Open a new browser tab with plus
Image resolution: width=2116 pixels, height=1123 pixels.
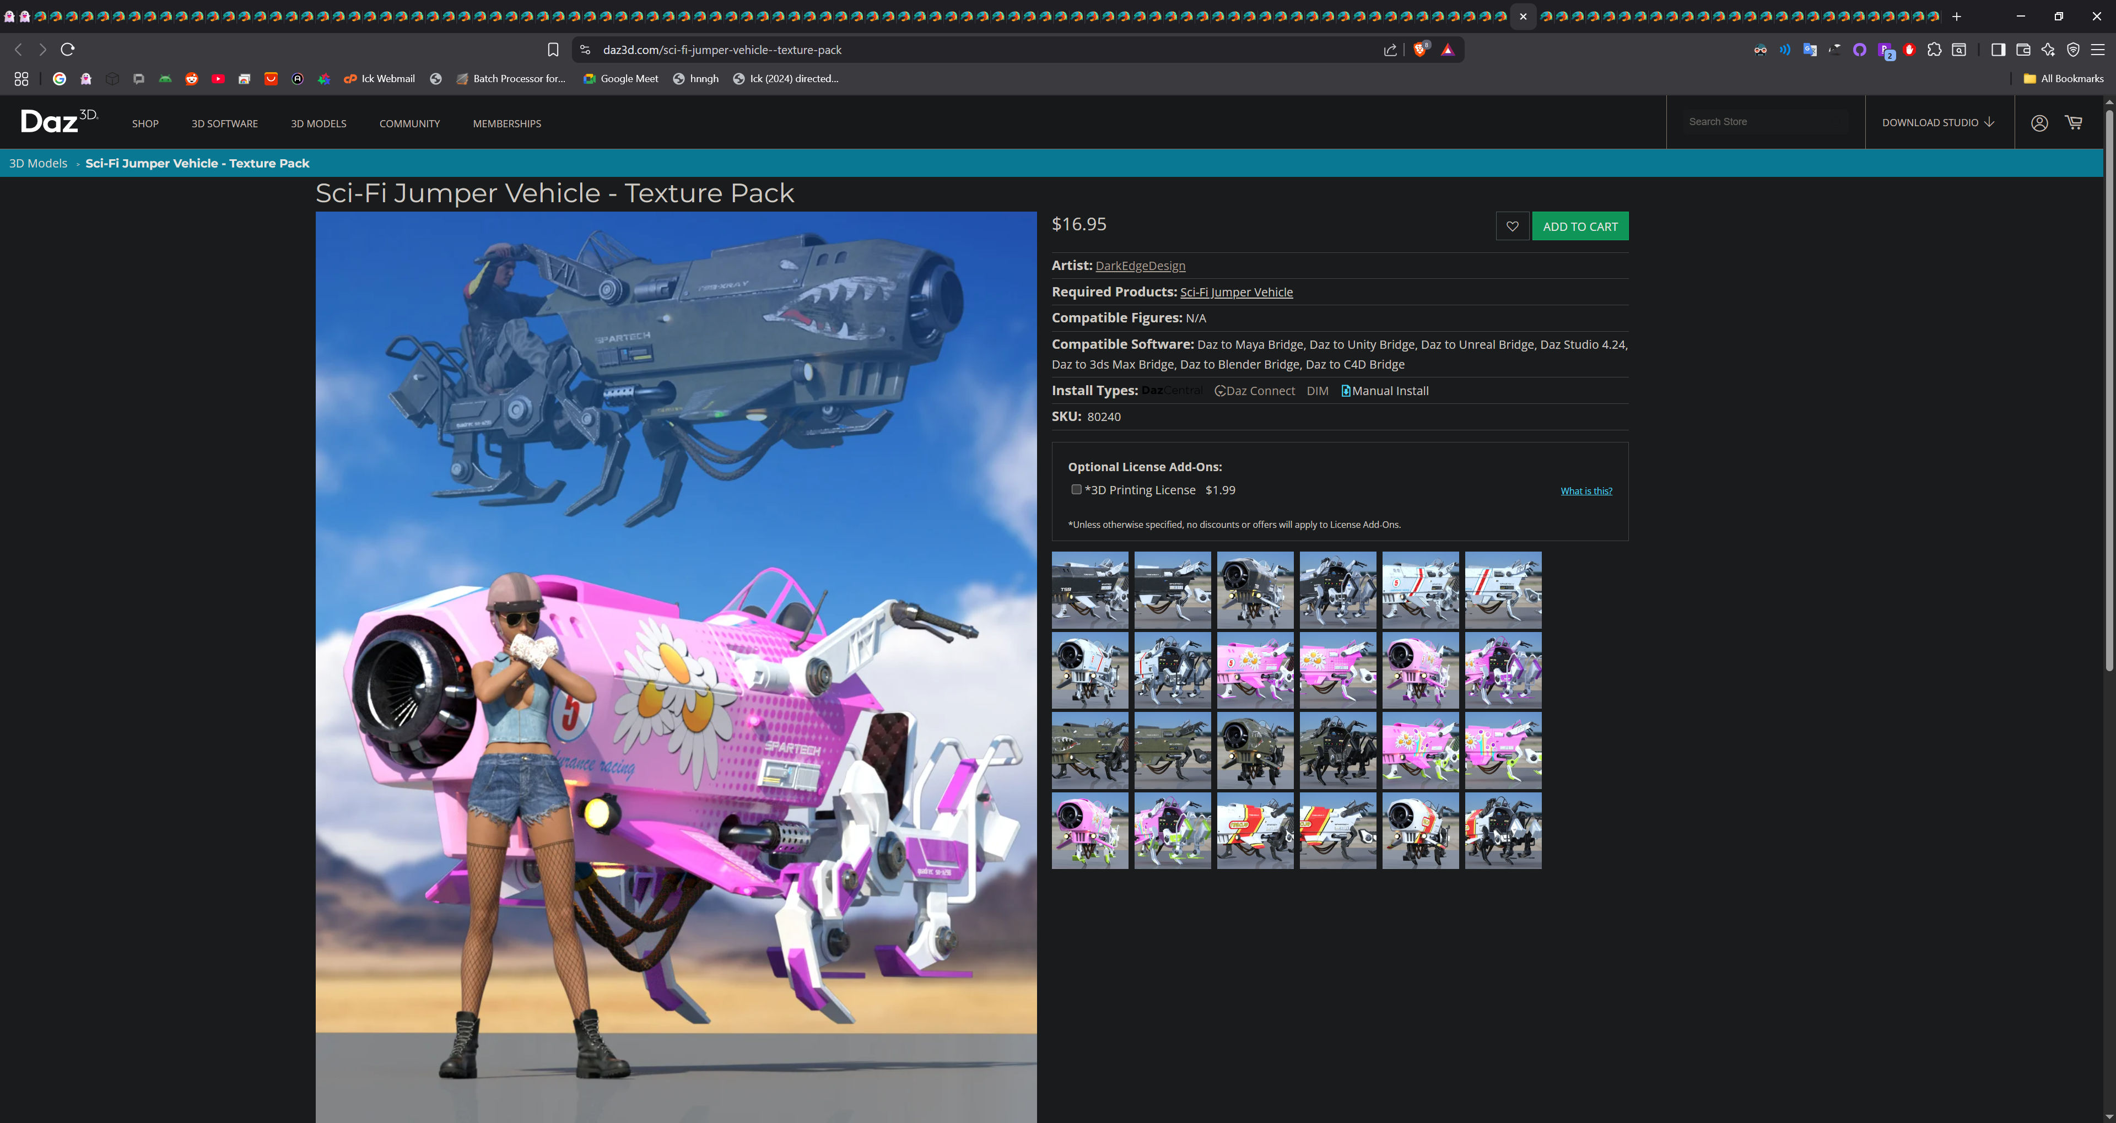1957,17
